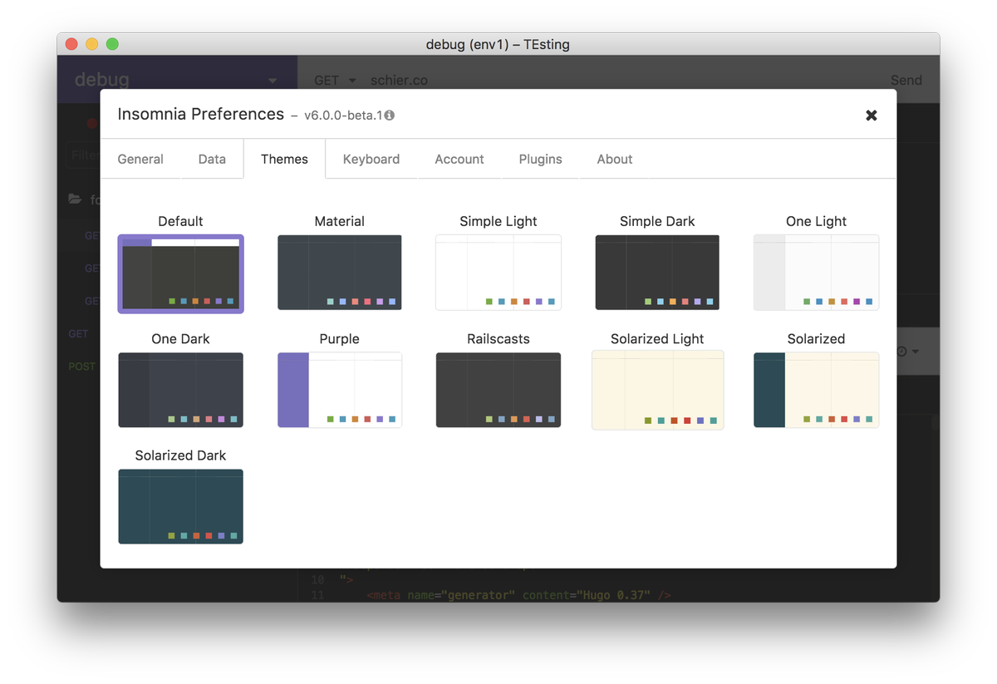The height and width of the screenshot is (684, 997).
Task: Choose the One Light theme
Action: [x=816, y=273]
